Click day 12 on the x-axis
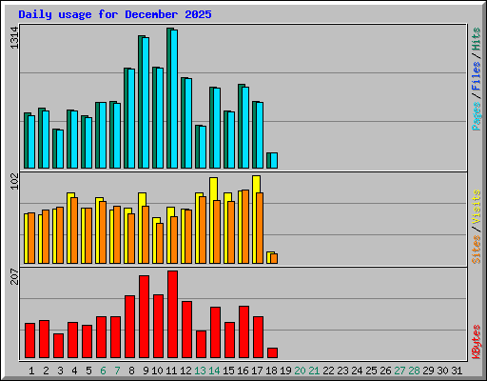 click(185, 371)
